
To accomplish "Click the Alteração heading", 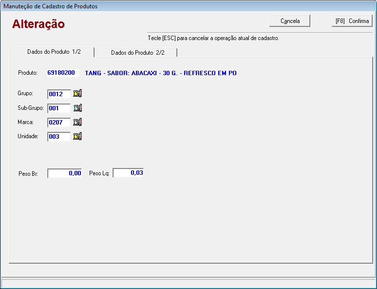I will pyautogui.click(x=38, y=24).
